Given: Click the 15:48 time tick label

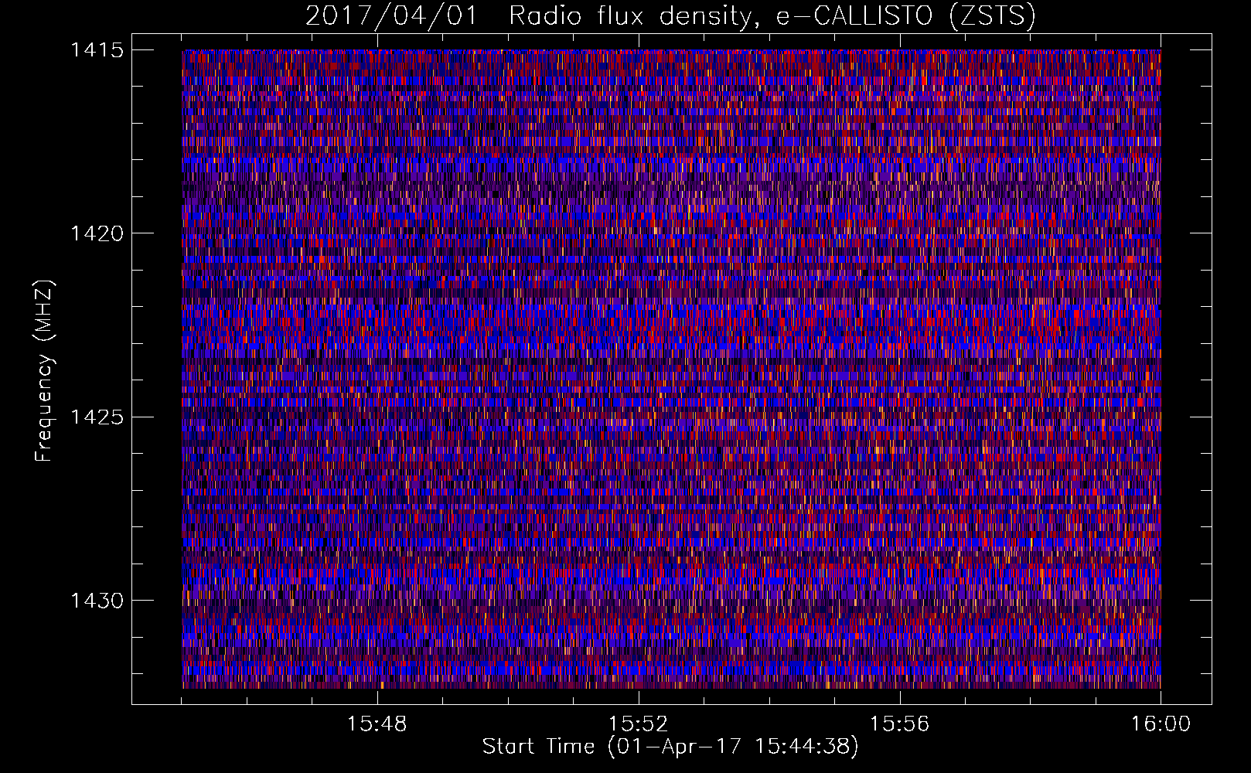Looking at the screenshot, I should coord(377,724).
